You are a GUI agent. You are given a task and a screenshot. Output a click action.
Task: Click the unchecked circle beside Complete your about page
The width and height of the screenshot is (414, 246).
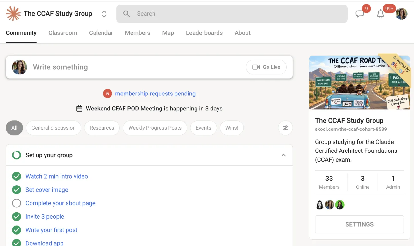(x=17, y=203)
